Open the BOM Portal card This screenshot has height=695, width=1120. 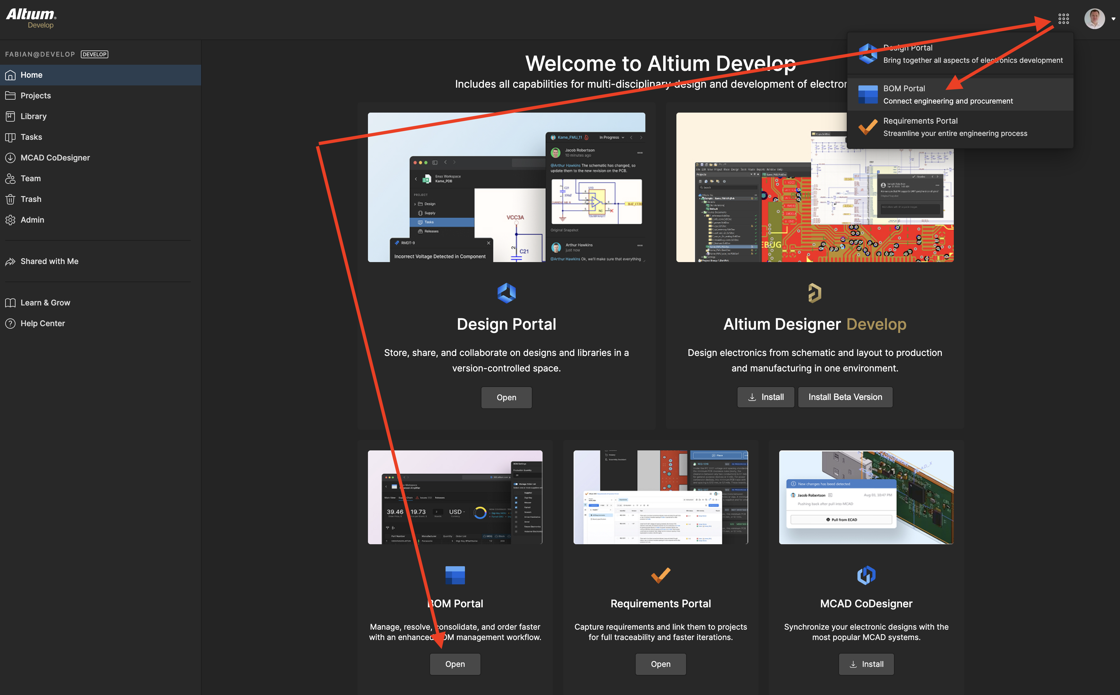(x=455, y=664)
